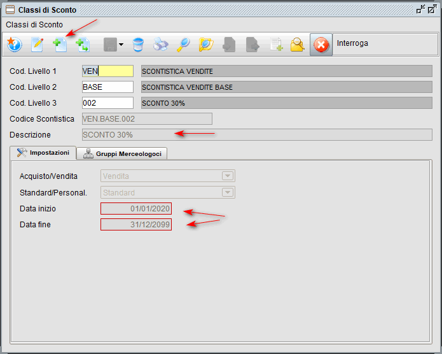Open the help icon with star
Screen dimensions: 442x354
coord(15,45)
